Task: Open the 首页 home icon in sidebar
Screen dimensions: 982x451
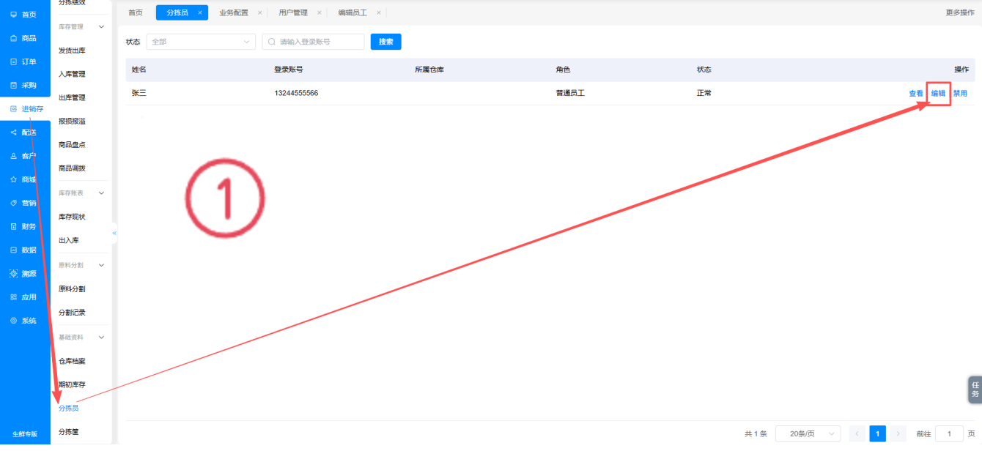Action: tap(13, 15)
